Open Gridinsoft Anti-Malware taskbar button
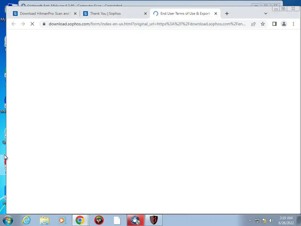Image resolution: width=301 pixels, height=226 pixels. click(135, 220)
